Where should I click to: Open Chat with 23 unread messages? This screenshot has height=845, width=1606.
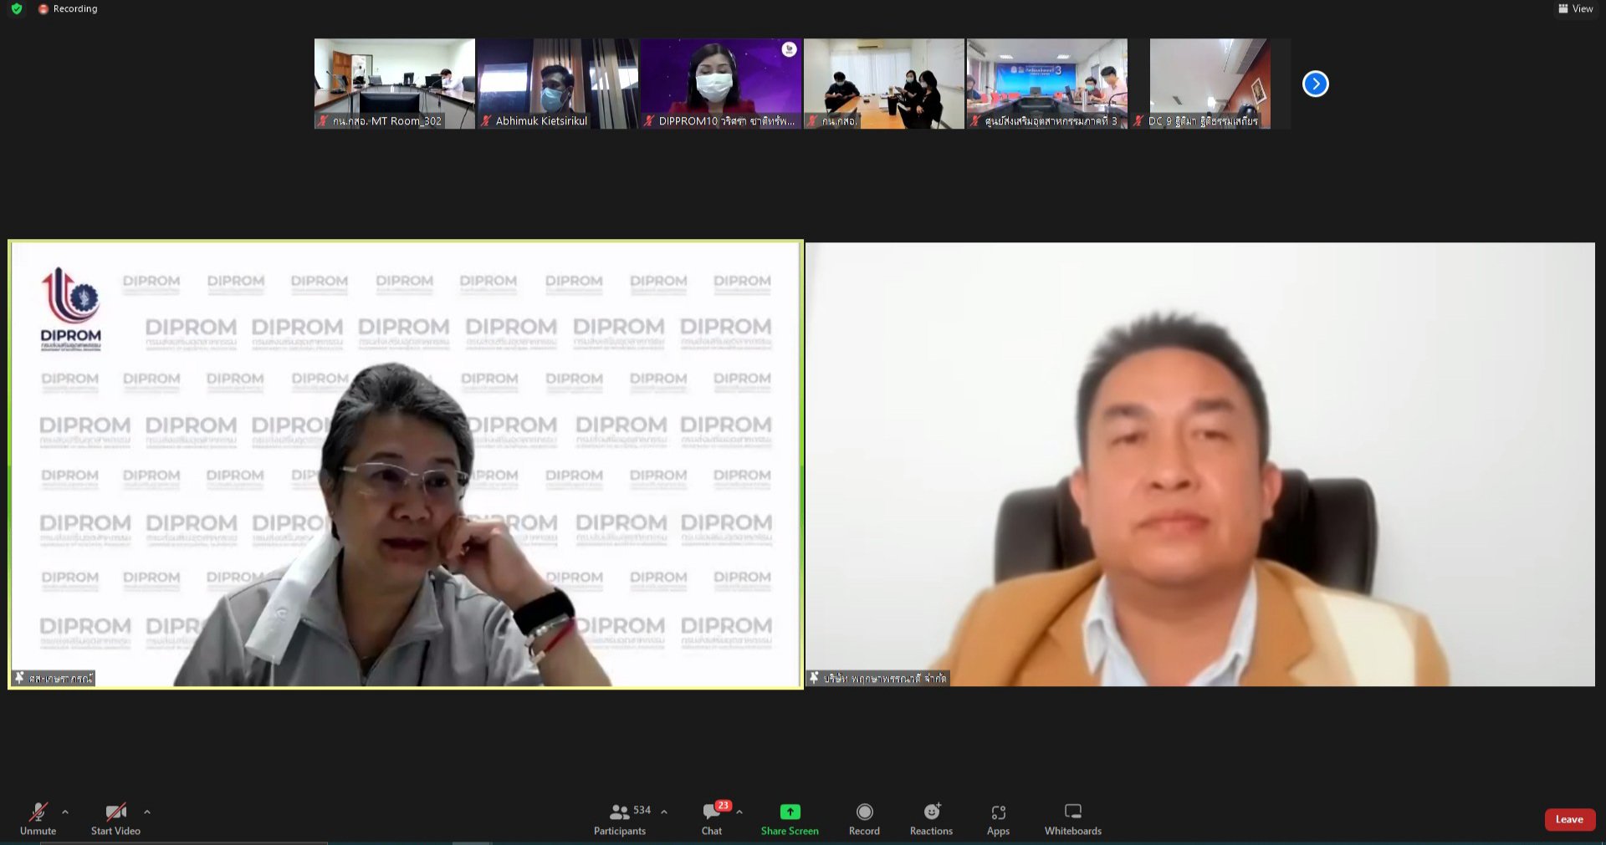coord(713,818)
